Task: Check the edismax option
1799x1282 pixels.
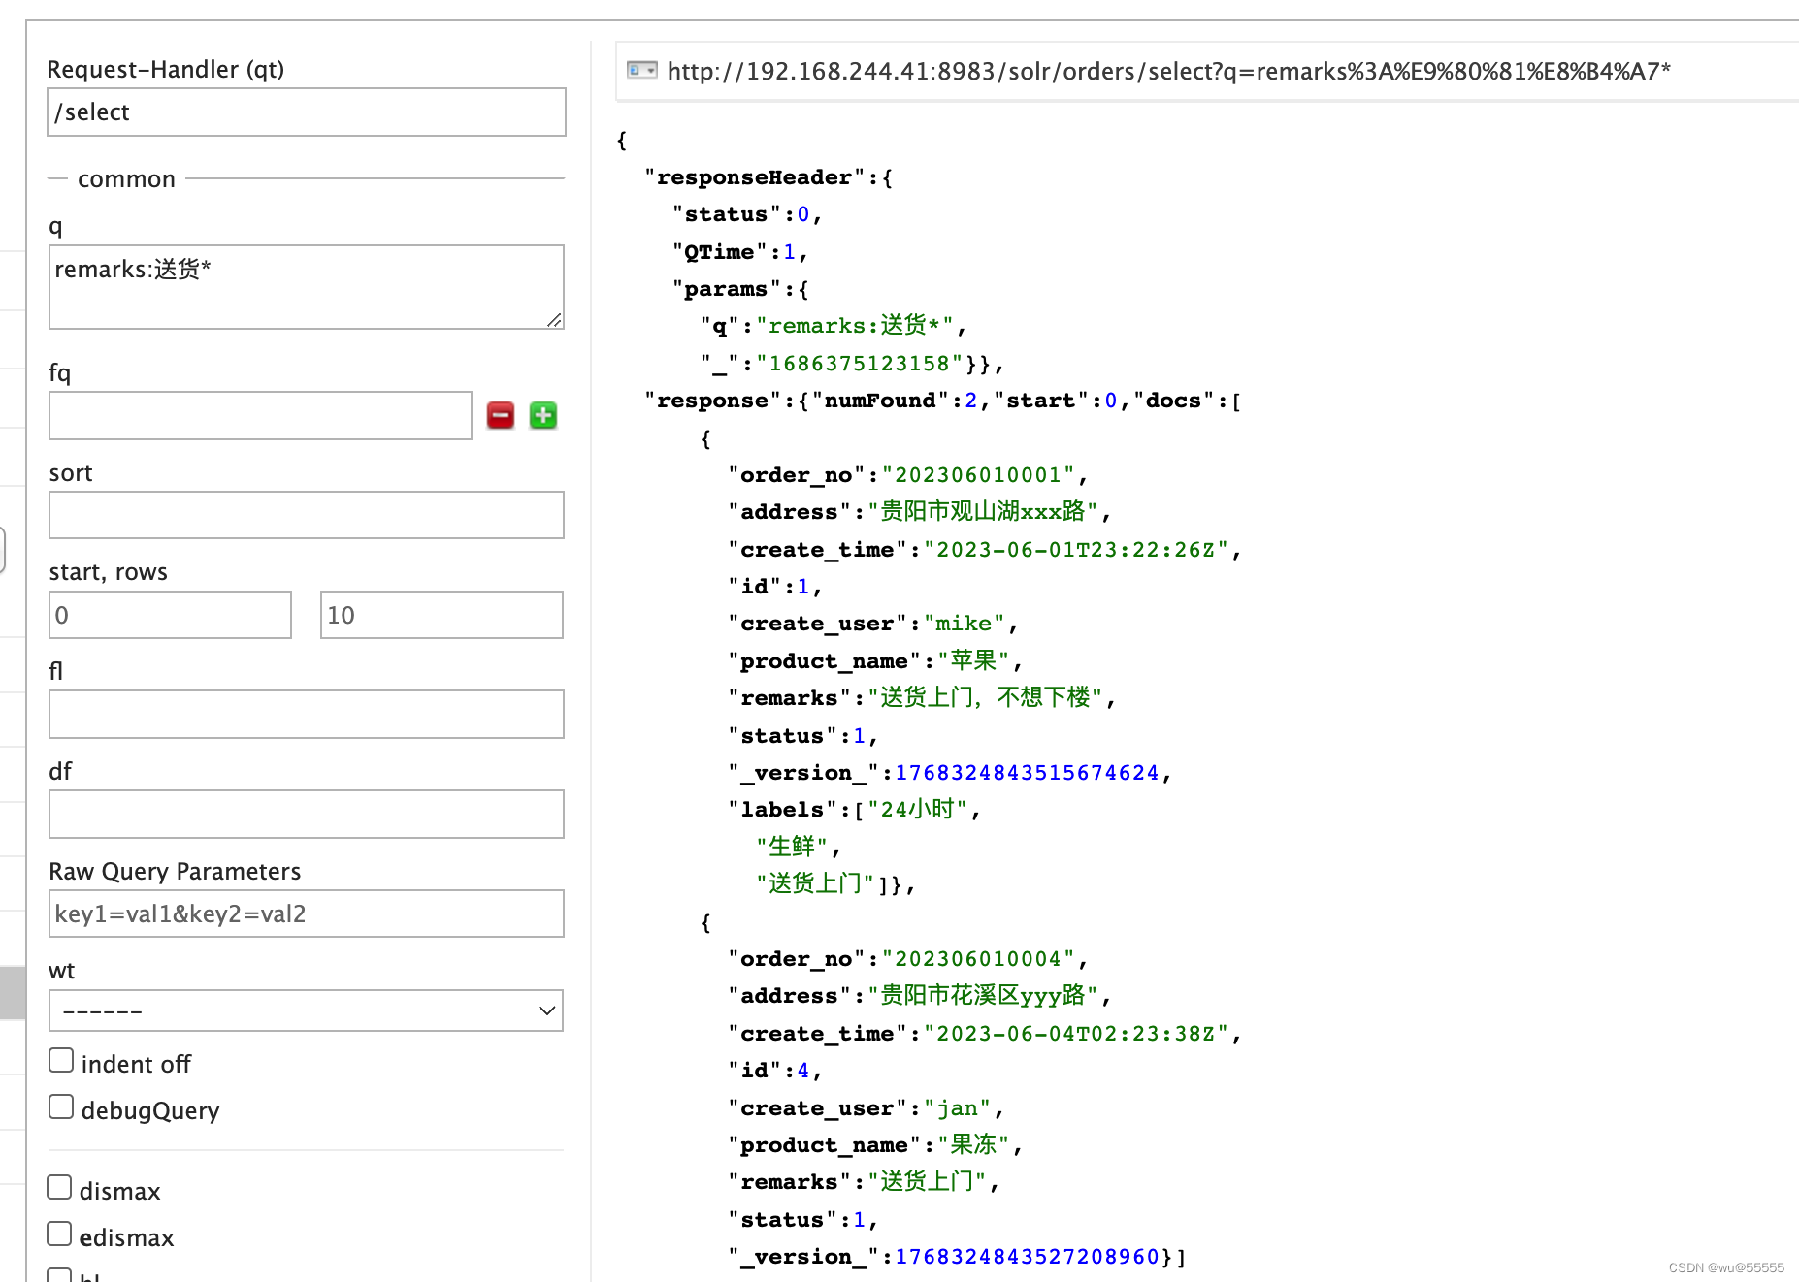Action: 60,1234
